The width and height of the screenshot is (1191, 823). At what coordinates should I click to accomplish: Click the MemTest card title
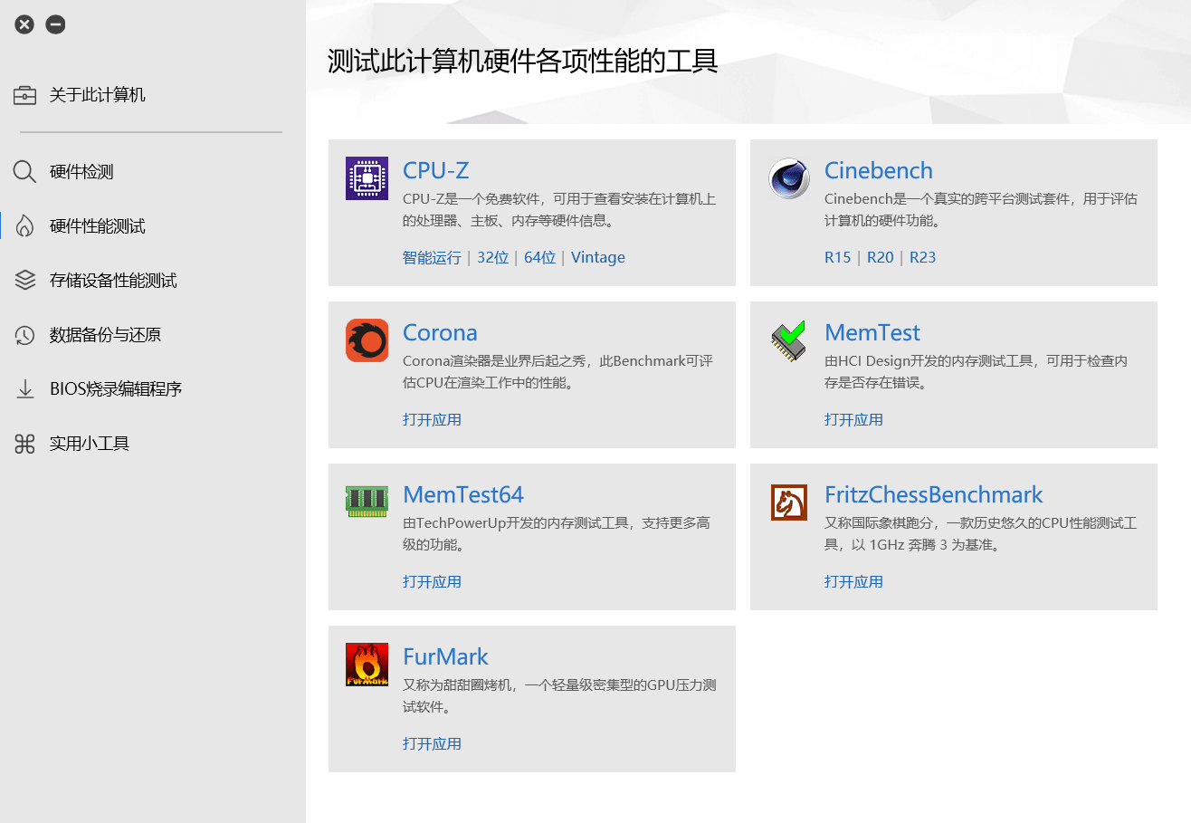tap(872, 332)
